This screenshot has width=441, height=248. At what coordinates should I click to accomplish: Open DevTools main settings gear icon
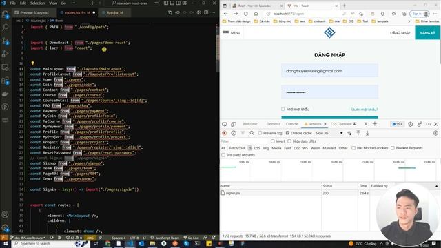pos(411,124)
